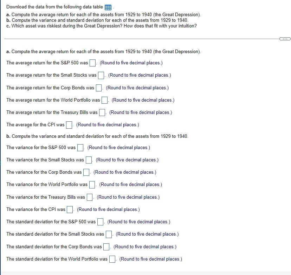Click the CPI variance answer box
This screenshot has height=275, width=291.
coord(69,209)
